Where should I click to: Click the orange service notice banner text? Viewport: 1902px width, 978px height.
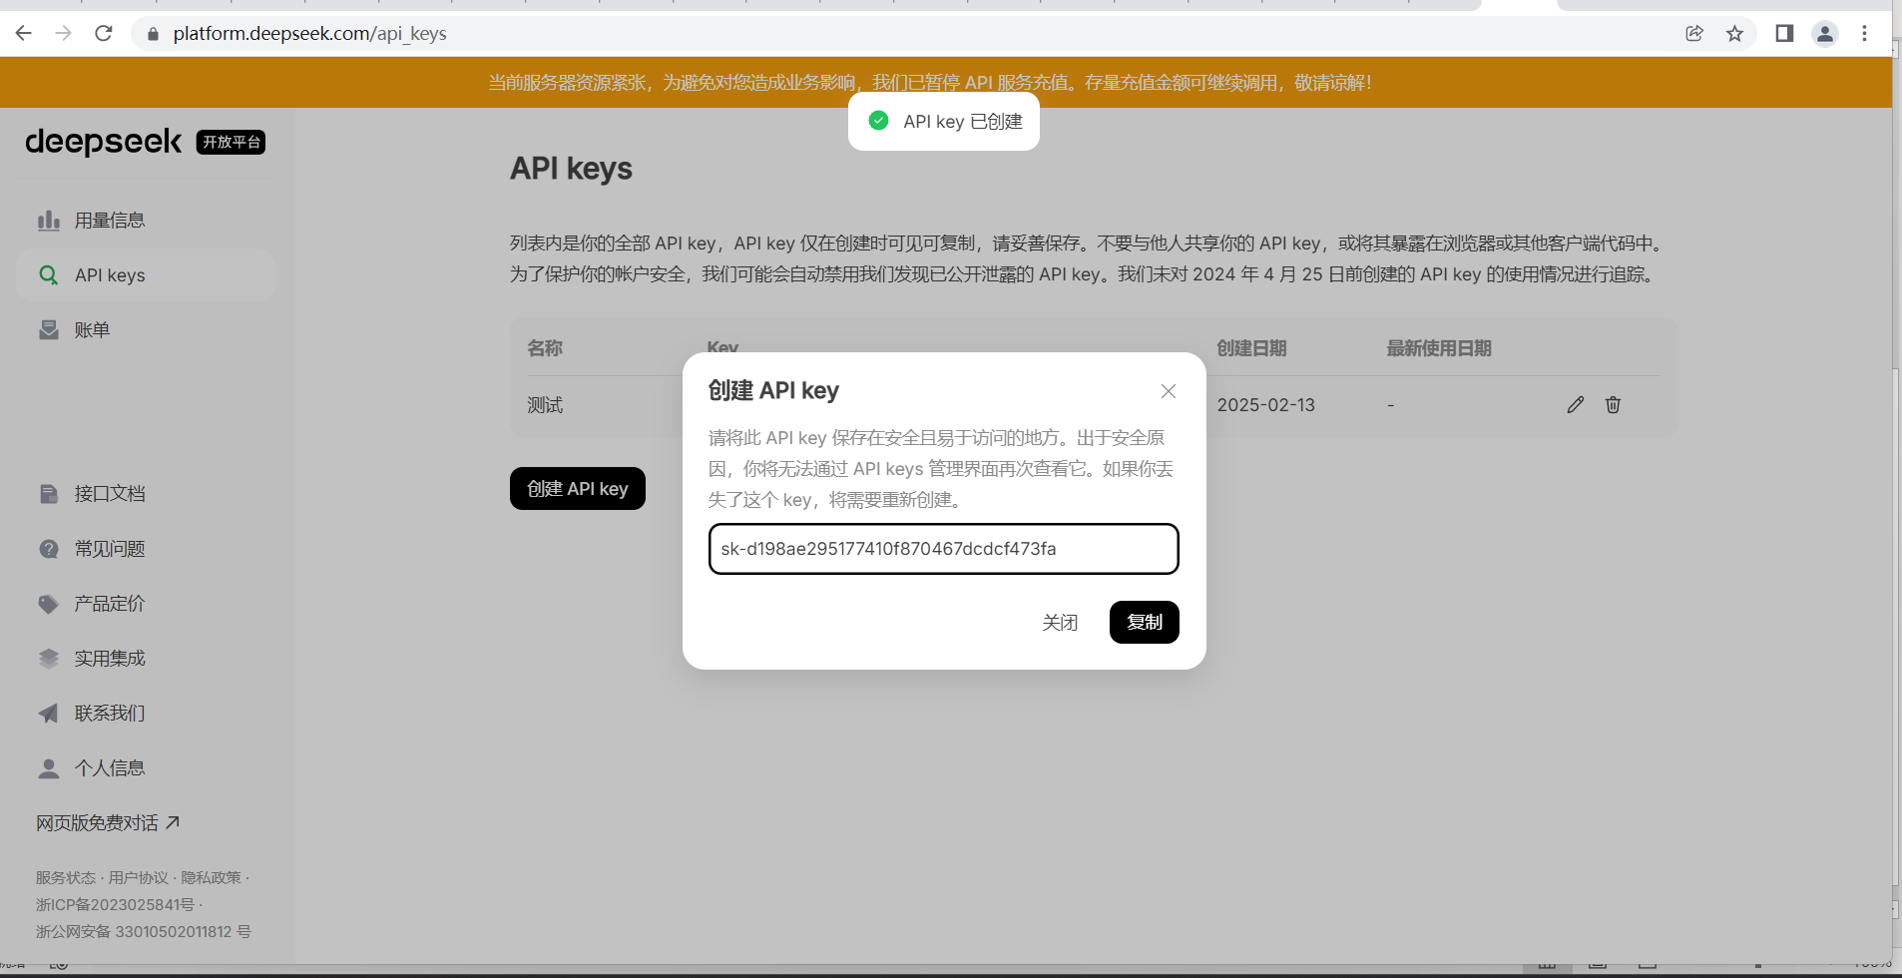930,83
